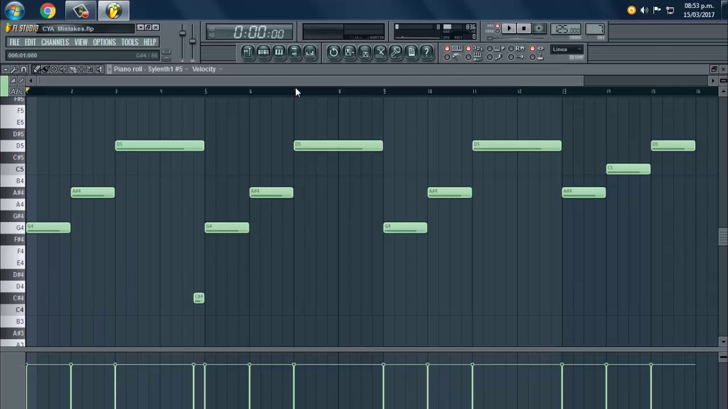This screenshot has width=728, height=409.
Task: Toggle auto scrolling option
Action: [516, 57]
